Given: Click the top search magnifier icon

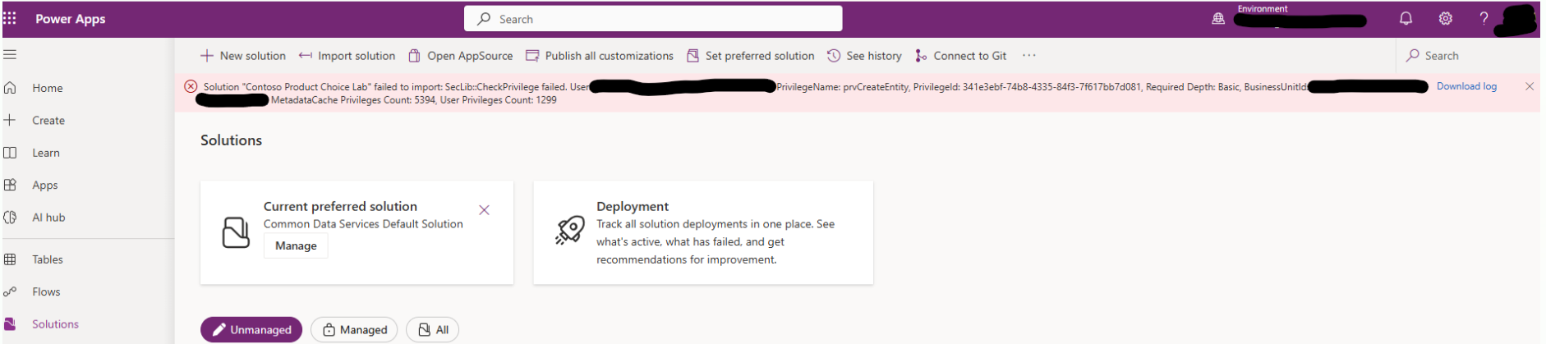Looking at the screenshot, I should pyautogui.click(x=484, y=19).
